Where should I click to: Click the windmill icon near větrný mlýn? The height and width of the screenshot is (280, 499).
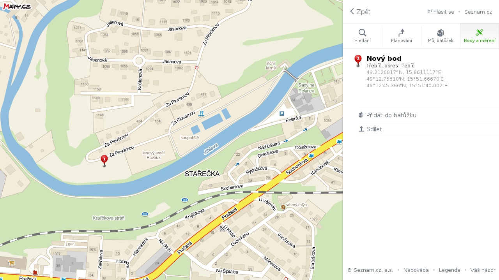(283, 207)
